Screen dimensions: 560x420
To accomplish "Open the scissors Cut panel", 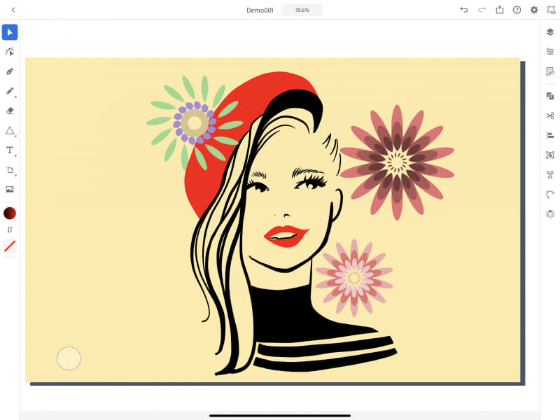I will coord(550,115).
